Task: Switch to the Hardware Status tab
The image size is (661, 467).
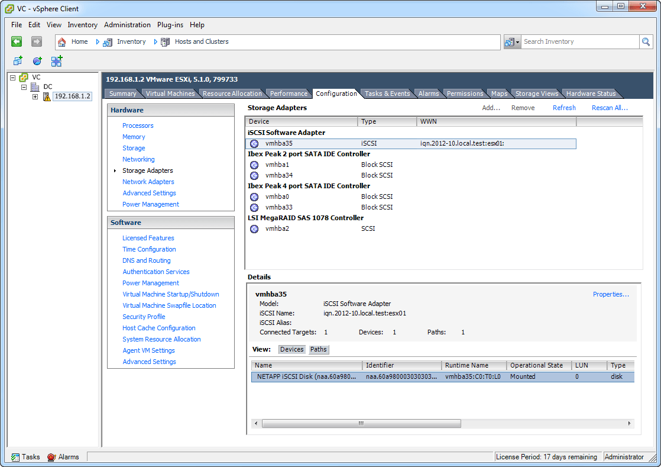Action: click(591, 94)
